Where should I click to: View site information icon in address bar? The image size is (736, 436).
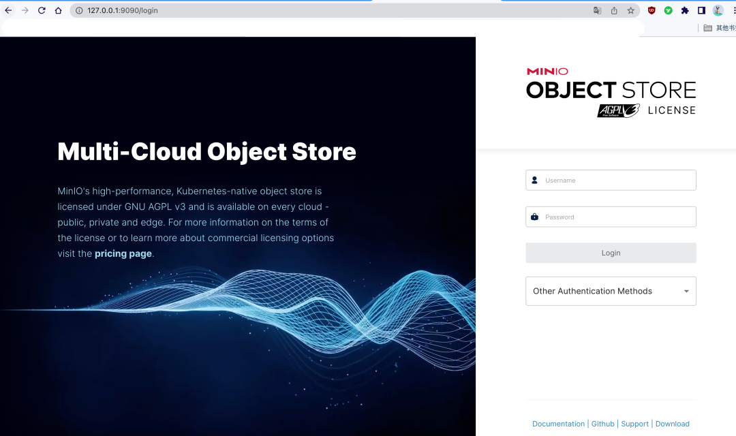tap(79, 10)
